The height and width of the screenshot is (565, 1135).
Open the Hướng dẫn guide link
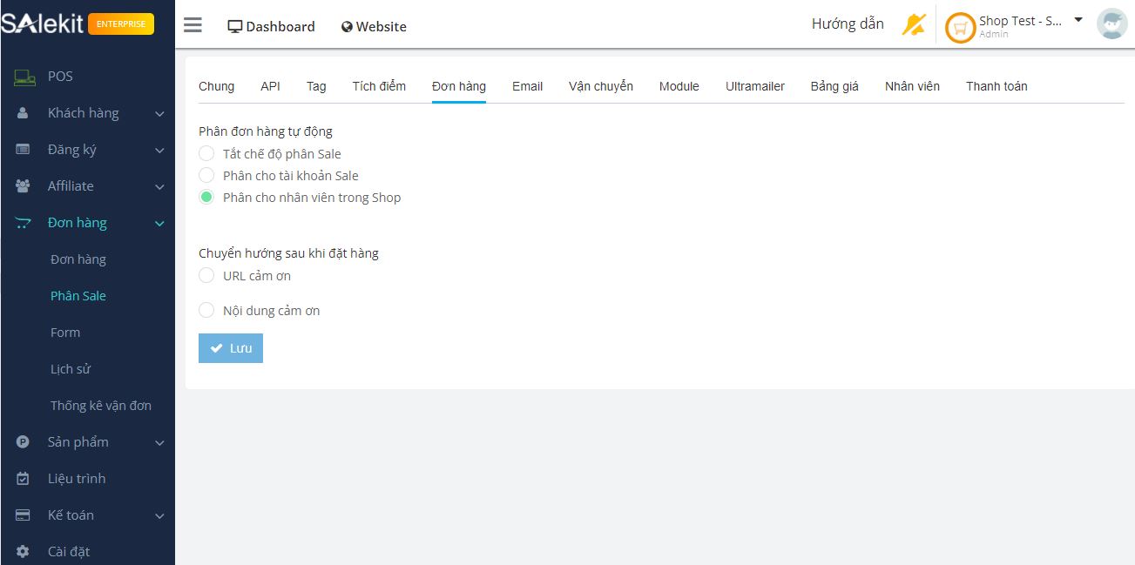coord(847,24)
